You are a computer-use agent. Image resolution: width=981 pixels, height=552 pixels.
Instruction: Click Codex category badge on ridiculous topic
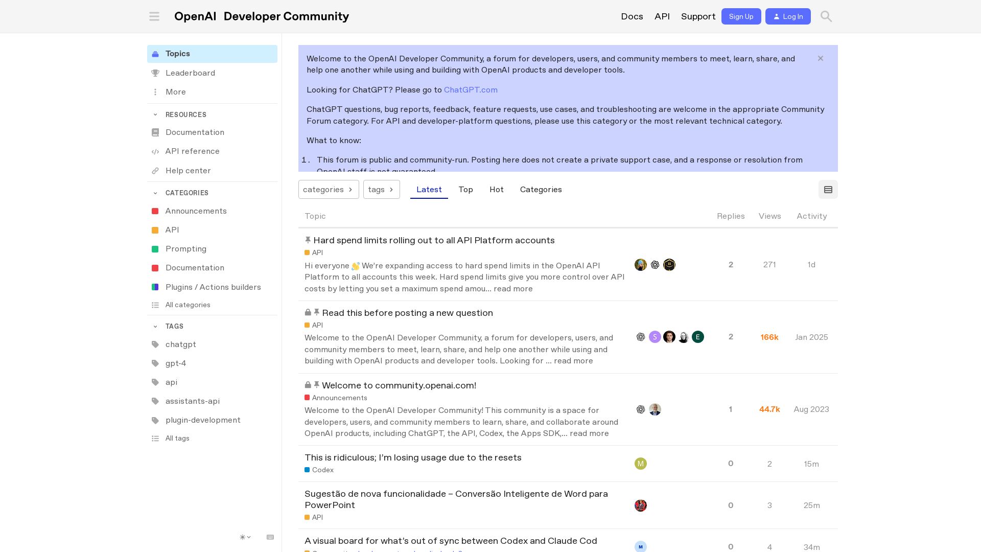(x=319, y=470)
